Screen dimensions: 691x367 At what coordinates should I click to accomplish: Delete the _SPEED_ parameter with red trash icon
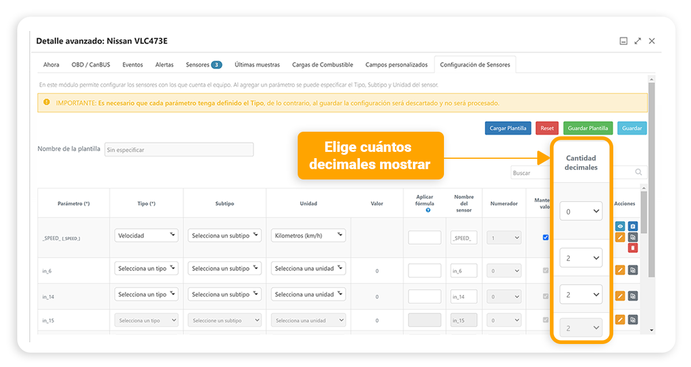click(633, 247)
